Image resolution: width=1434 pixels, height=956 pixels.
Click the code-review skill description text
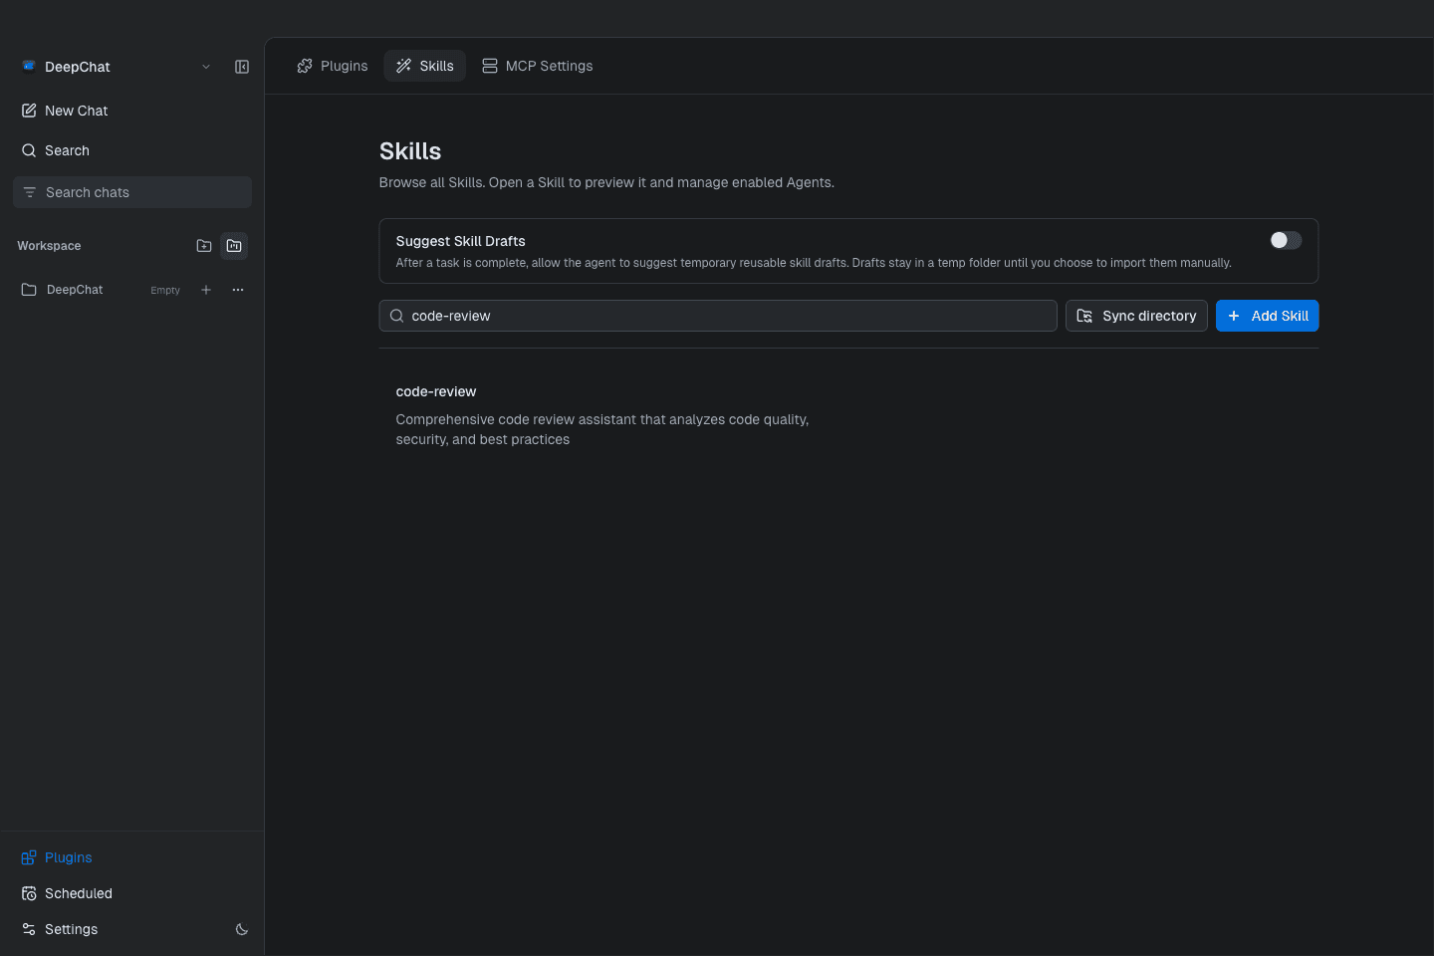coord(602,429)
